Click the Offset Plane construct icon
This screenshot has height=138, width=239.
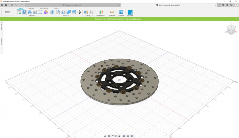tap(101, 12)
